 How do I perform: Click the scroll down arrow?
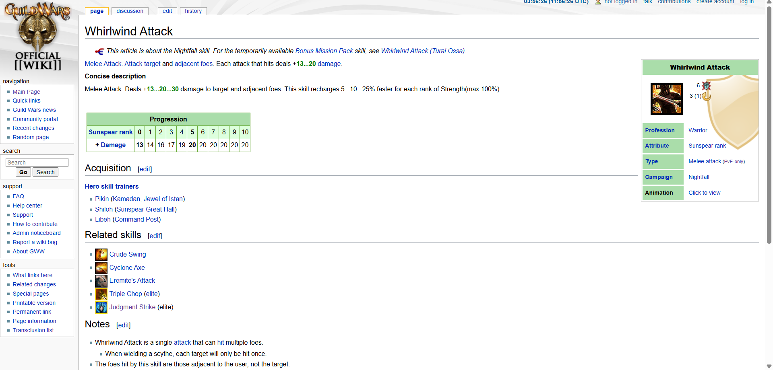[769, 366]
